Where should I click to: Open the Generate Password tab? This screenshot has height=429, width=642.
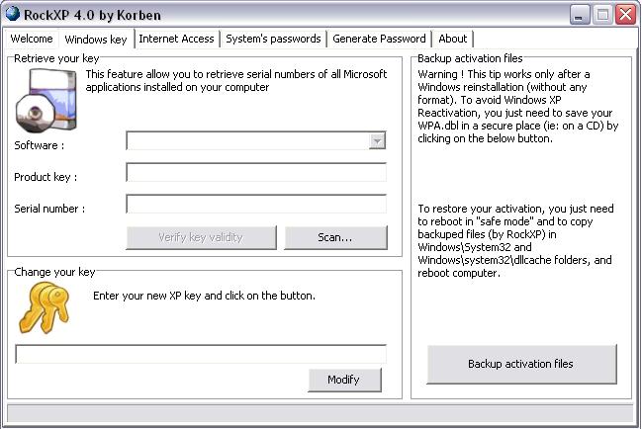(379, 39)
